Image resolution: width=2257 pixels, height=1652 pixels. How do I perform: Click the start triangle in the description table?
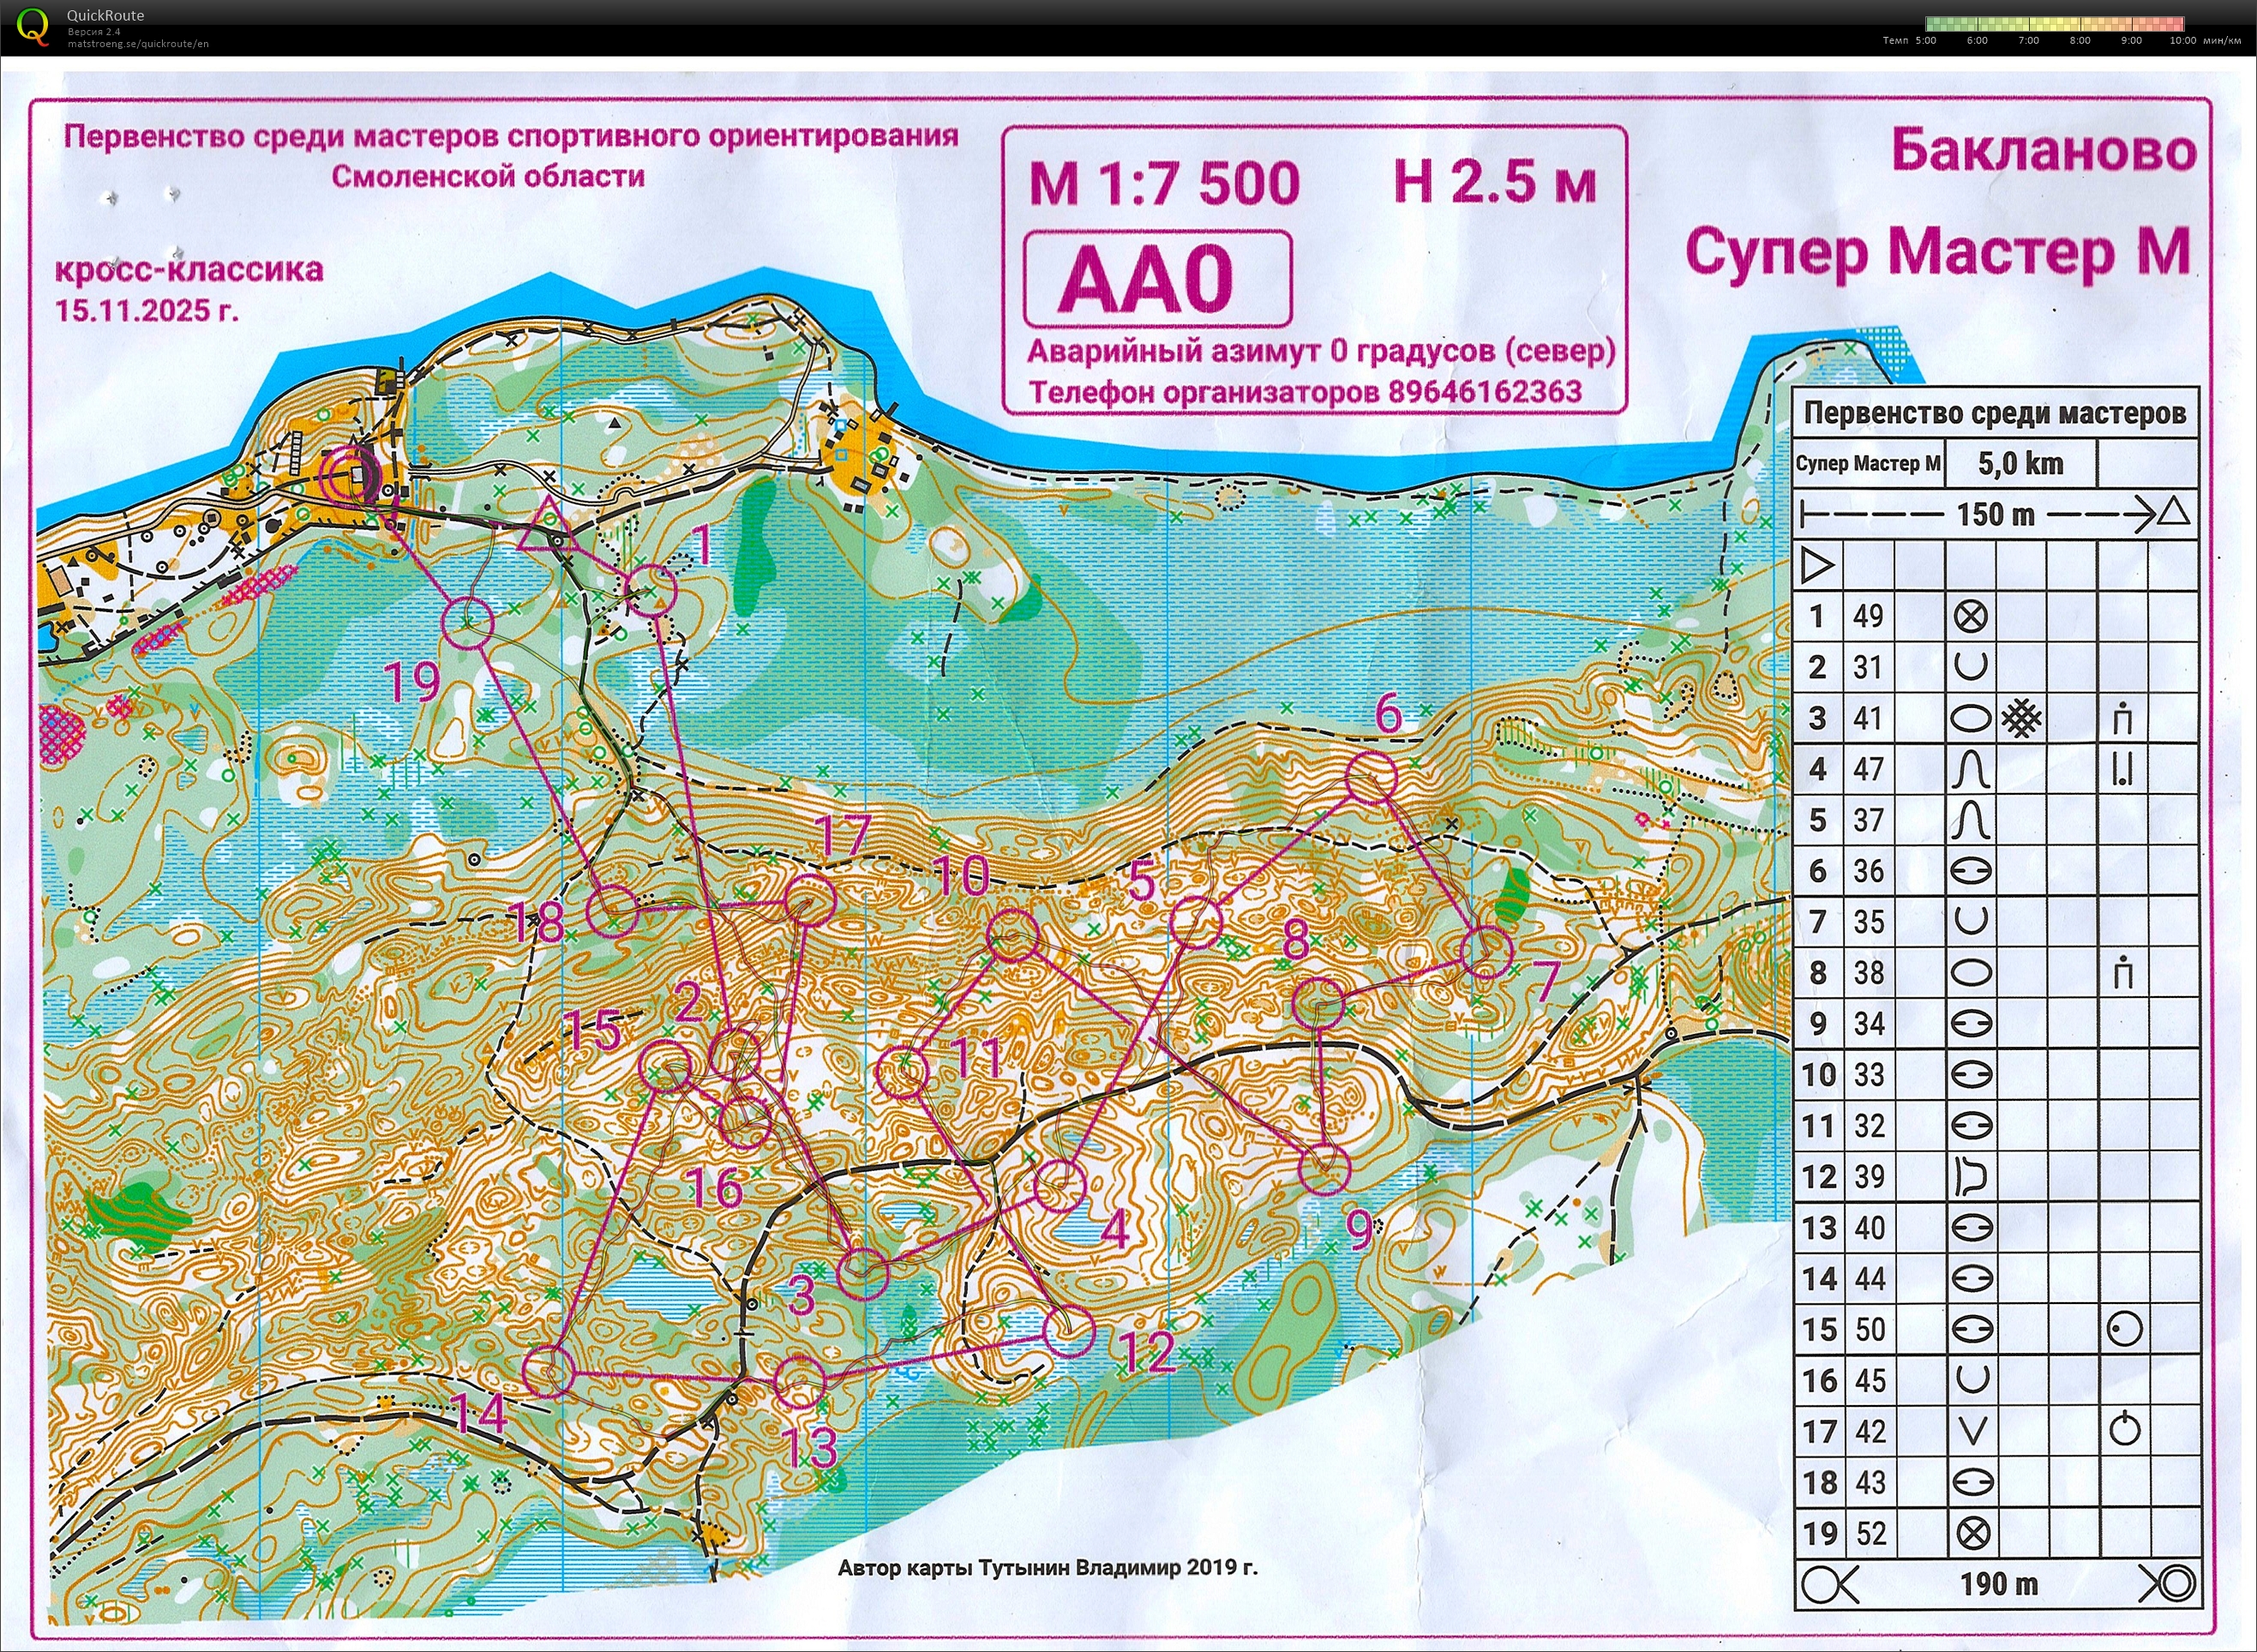pos(1817,566)
